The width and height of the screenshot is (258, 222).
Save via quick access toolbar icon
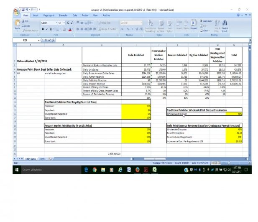[x=23, y=10]
